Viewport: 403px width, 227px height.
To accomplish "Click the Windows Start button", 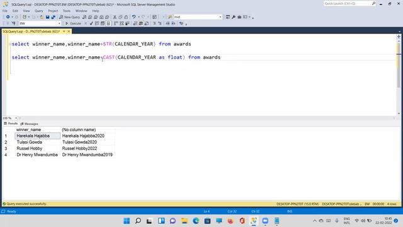I will tap(127, 221).
